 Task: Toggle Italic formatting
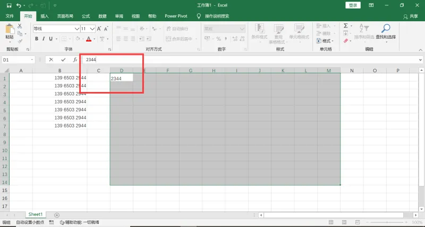pos(44,39)
